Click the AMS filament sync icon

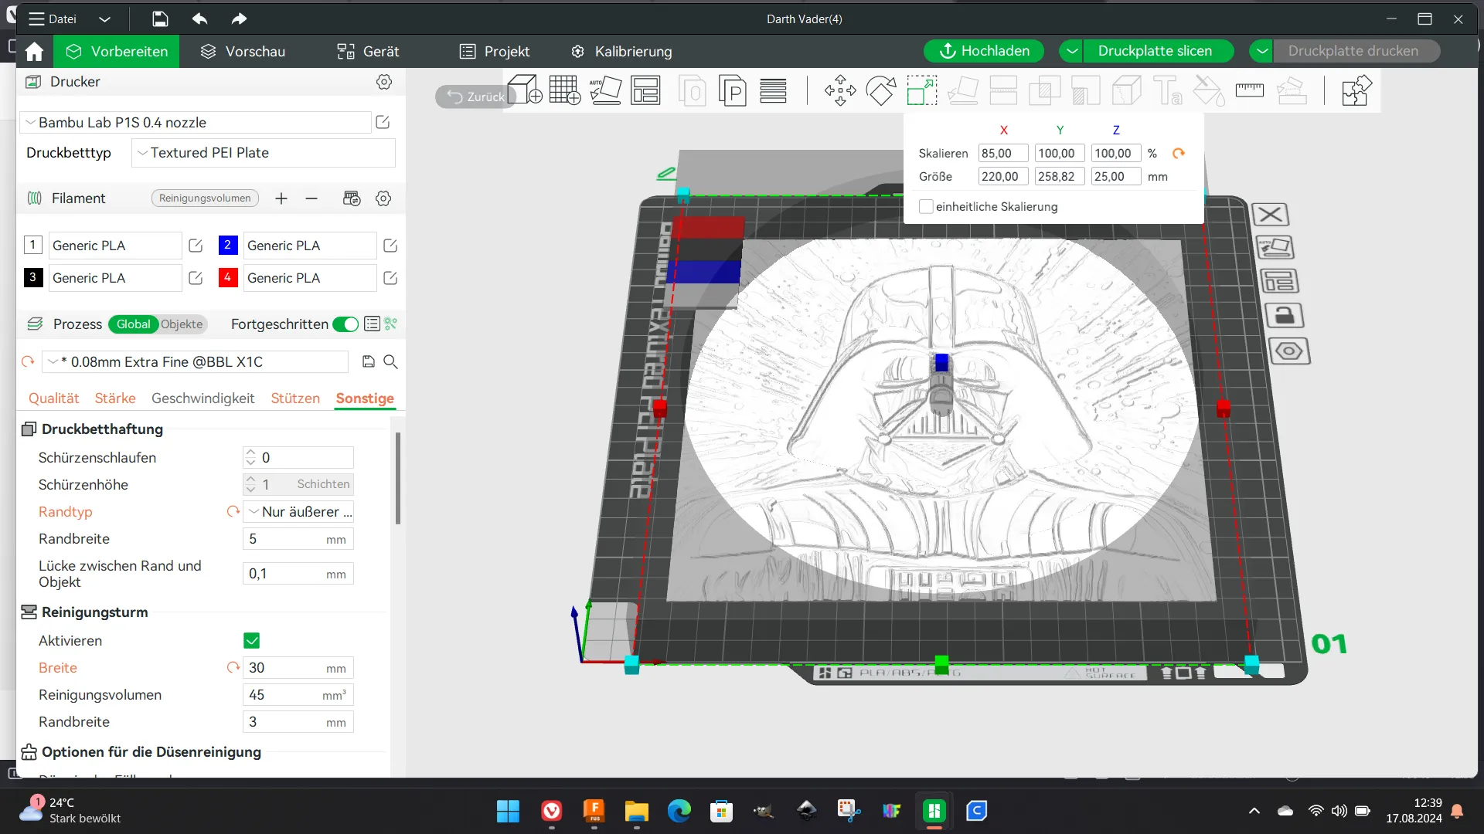click(x=352, y=198)
